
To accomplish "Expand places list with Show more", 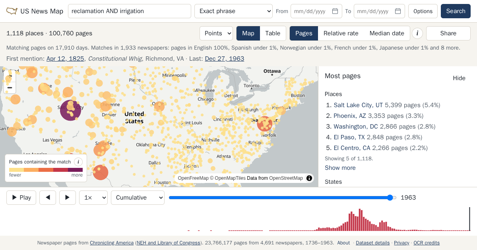I will [x=340, y=168].
